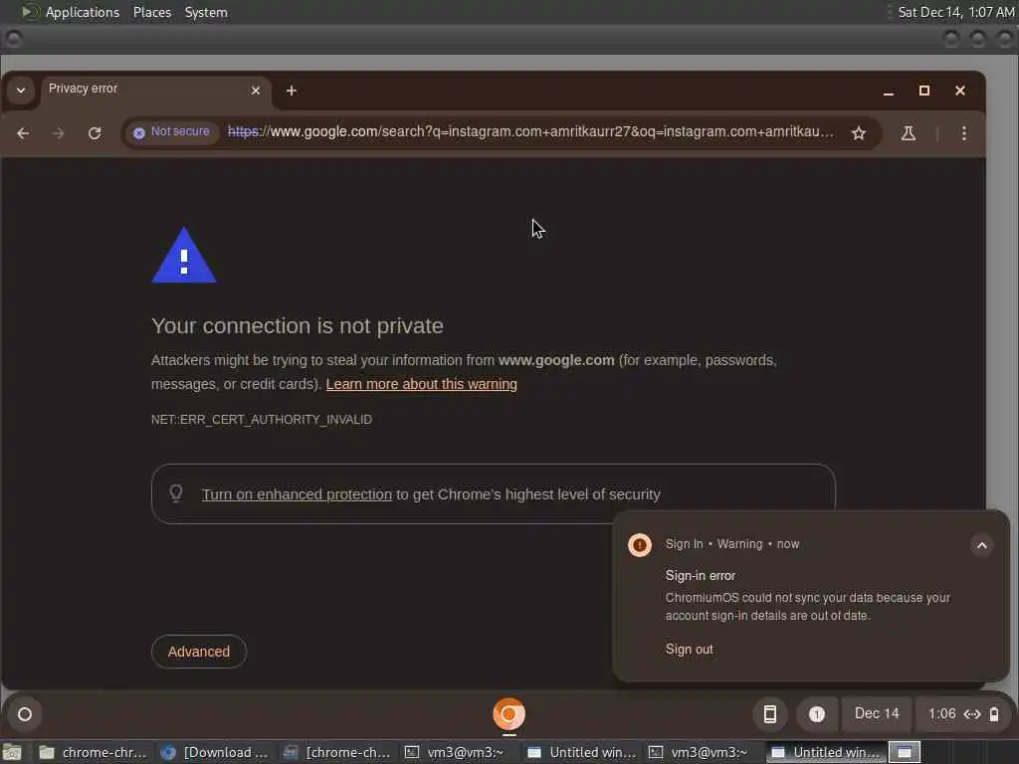This screenshot has height=764, width=1019.
Task: Click Sign out in the notification
Action: point(689,649)
